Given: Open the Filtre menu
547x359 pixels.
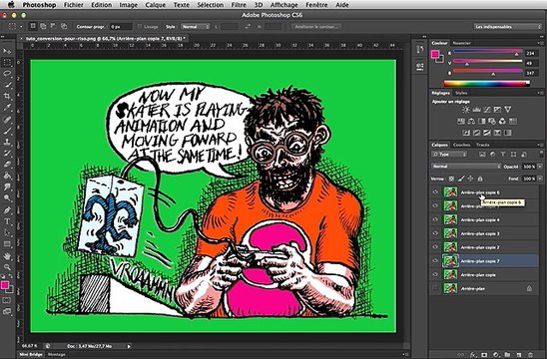Looking at the screenshot, I should (x=239, y=5).
